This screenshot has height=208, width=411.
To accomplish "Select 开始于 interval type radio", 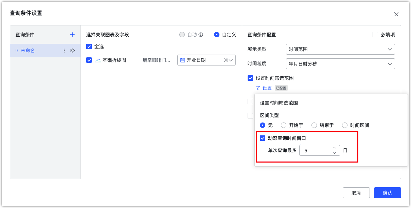I will 284,125.
